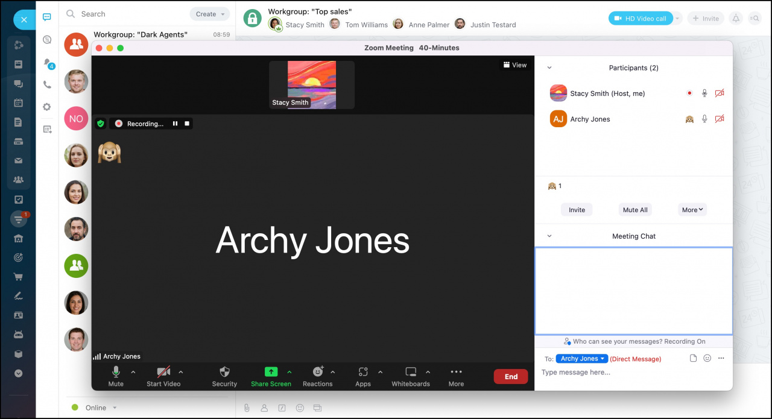The image size is (772, 419).
Task: Open the chat emoji picker
Action: [x=707, y=358]
